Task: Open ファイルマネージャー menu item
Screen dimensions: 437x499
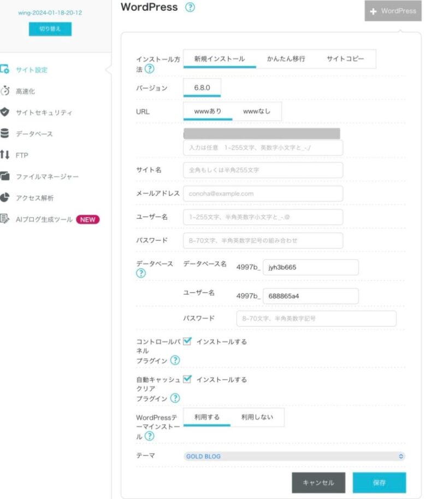Action: click(x=47, y=177)
